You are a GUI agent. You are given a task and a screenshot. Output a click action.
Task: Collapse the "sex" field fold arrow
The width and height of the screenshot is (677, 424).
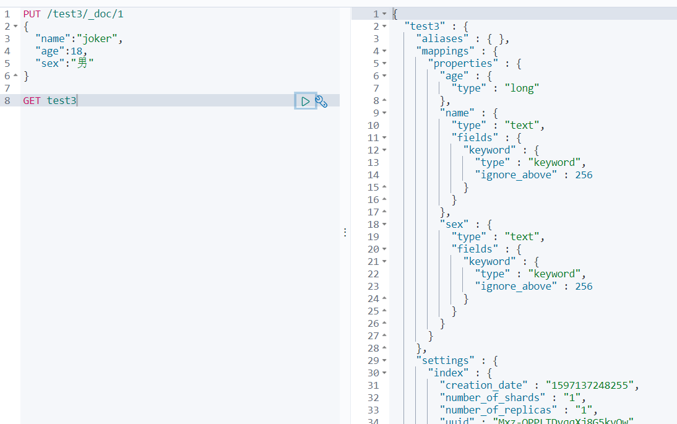pyautogui.click(x=384, y=225)
